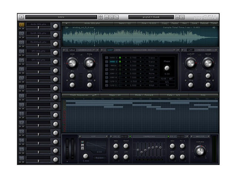
Task: Open the Mode : Forward sequencer menu
Action: tap(144, 95)
